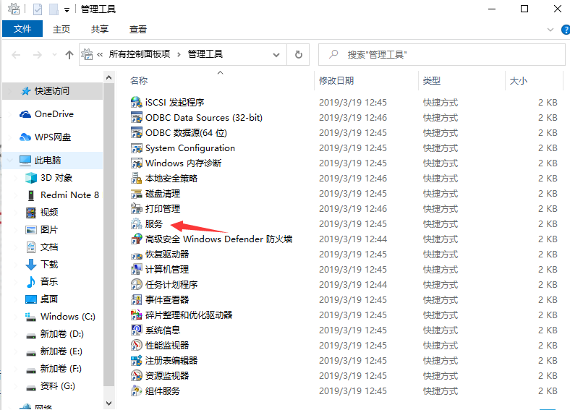
Task: Expand the ribbon with the chevron
Action: [545, 30]
